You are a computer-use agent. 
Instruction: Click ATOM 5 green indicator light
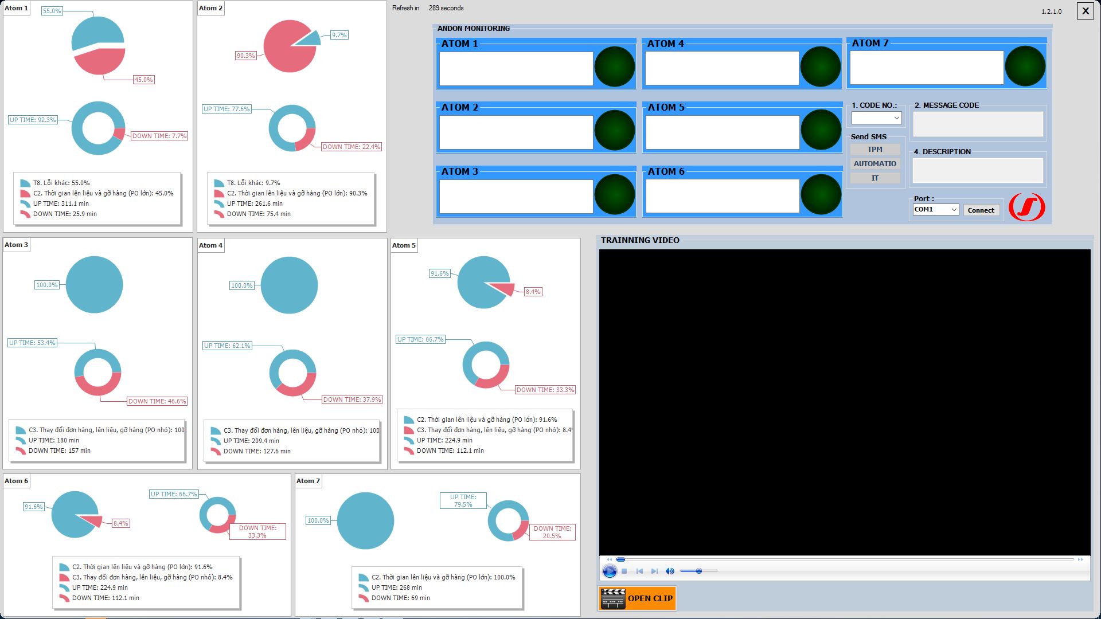point(821,130)
